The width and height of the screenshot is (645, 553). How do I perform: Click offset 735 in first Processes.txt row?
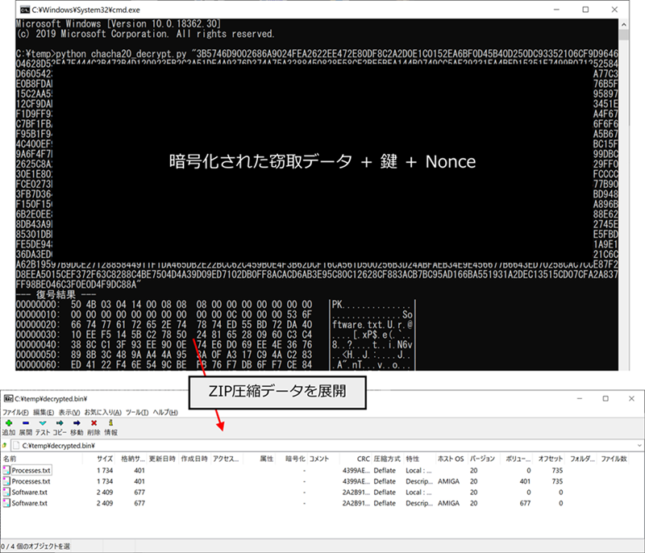557,470
